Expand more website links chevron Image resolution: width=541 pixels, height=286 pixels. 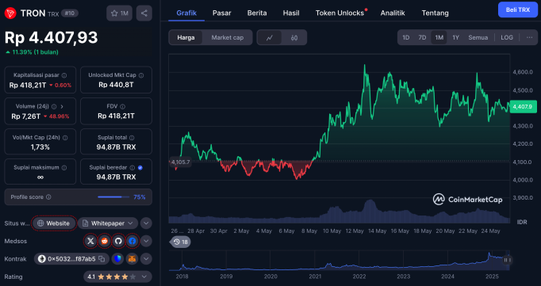(146, 223)
